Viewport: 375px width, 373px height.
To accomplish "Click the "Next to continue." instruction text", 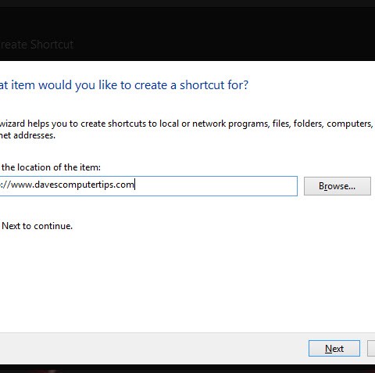I will pyautogui.click(x=37, y=226).
